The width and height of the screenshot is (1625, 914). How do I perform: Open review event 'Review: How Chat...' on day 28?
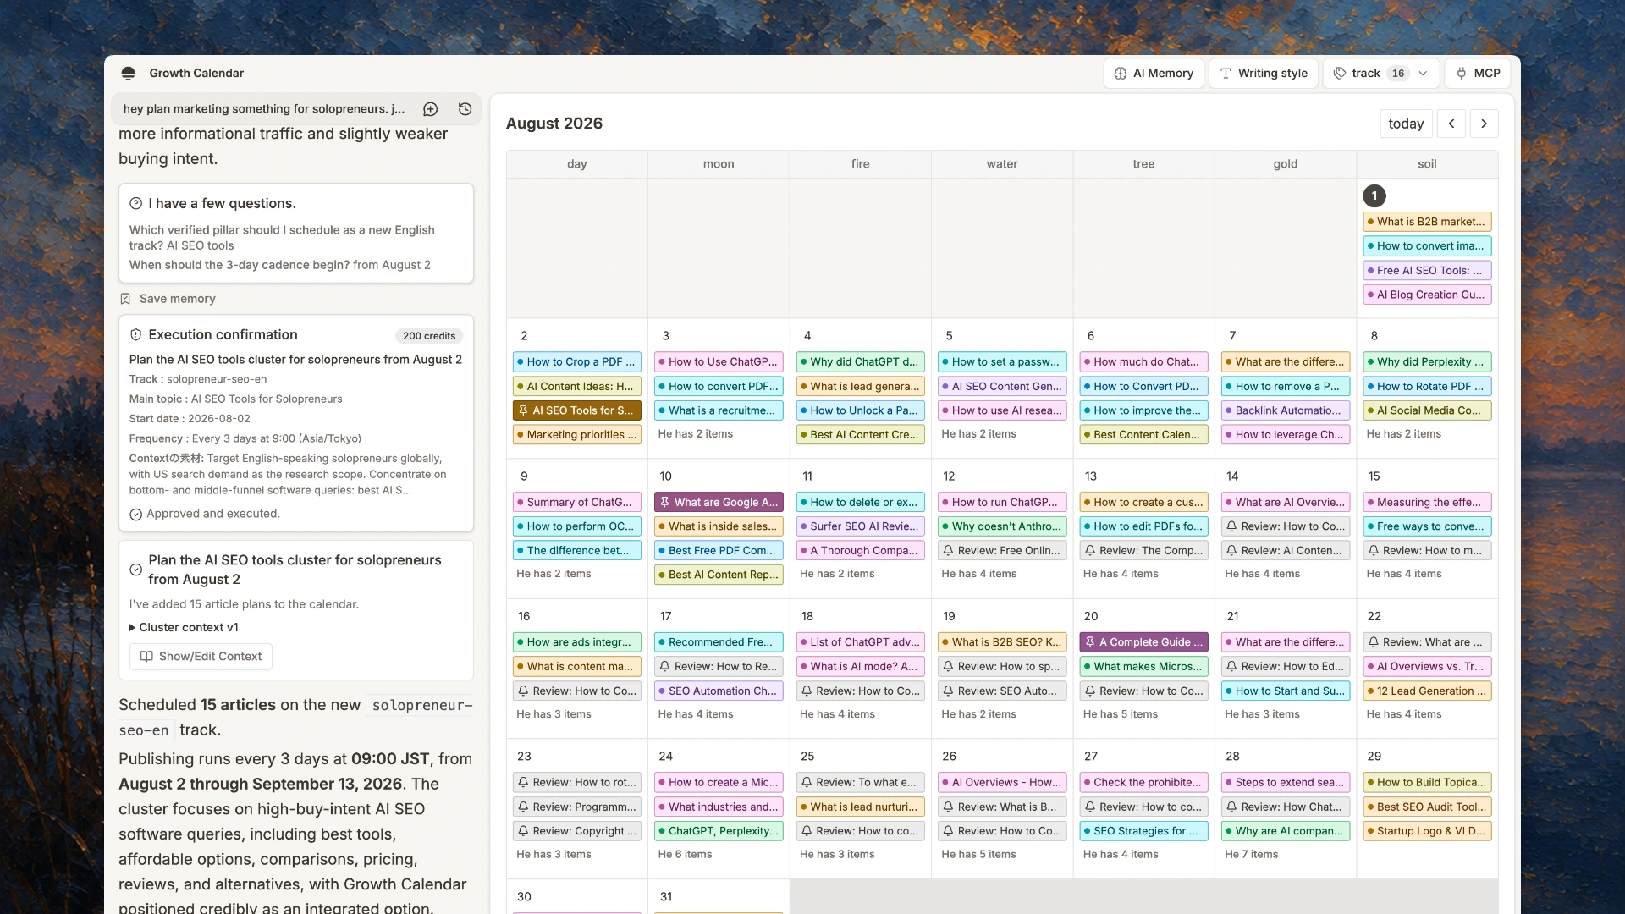1286,807
